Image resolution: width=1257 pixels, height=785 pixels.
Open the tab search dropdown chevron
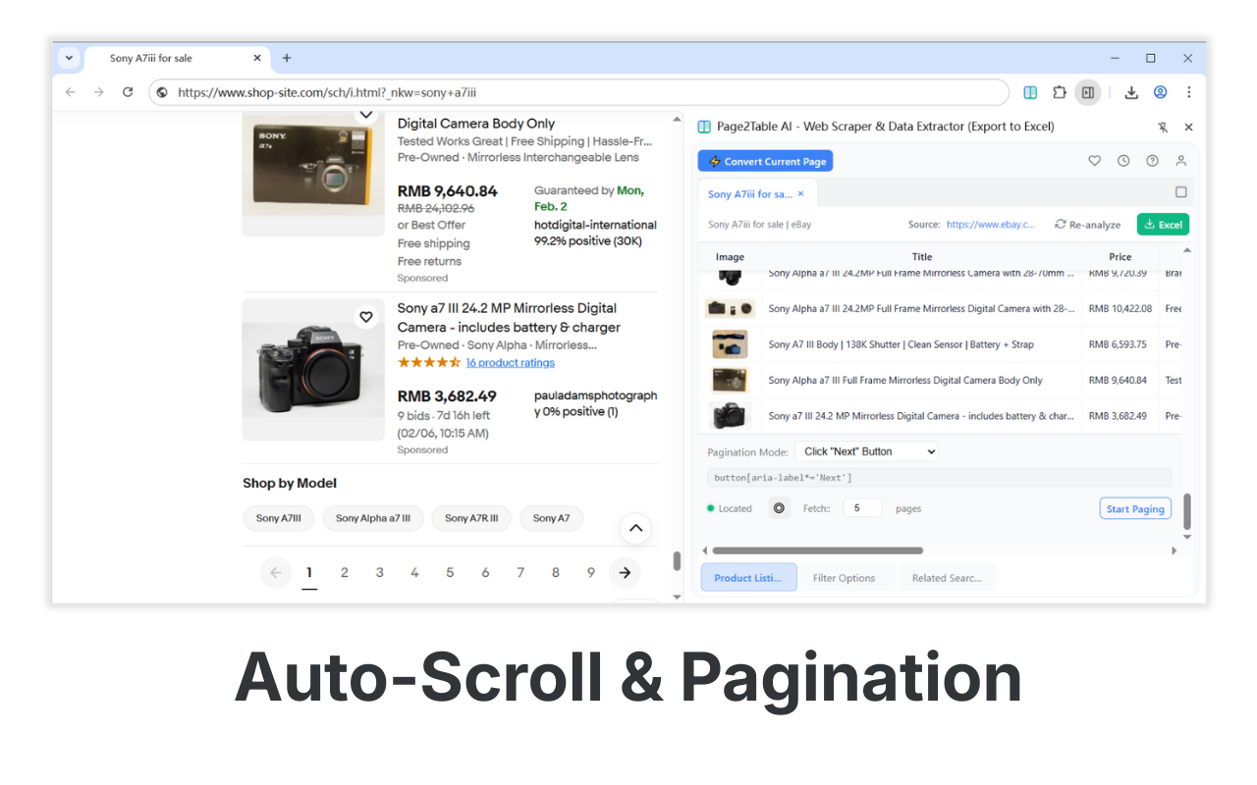pos(69,58)
